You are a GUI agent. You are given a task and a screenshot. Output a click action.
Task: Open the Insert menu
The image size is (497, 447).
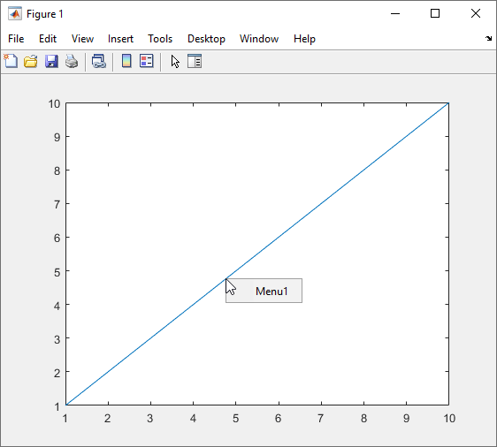(120, 39)
